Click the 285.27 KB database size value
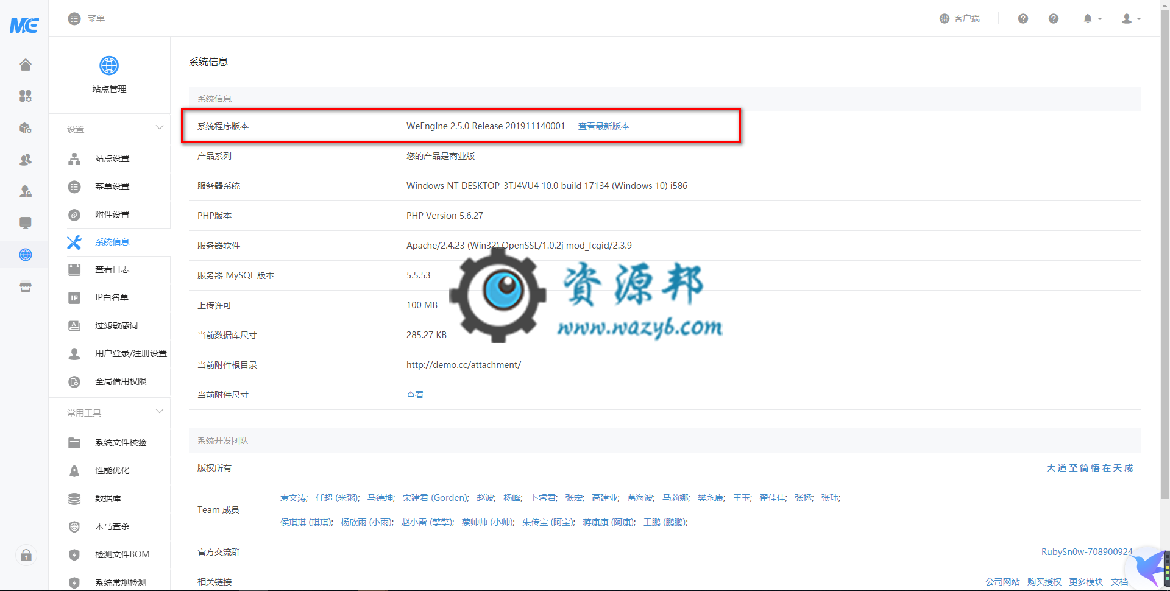The height and width of the screenshot is (591, 1170). (x=427, y=335)
